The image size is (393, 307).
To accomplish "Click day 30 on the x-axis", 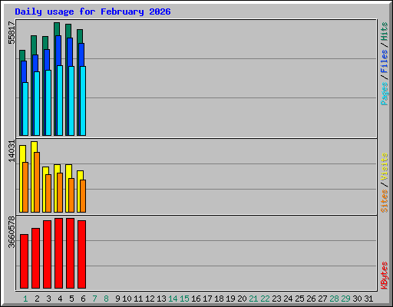I will 357,299.
